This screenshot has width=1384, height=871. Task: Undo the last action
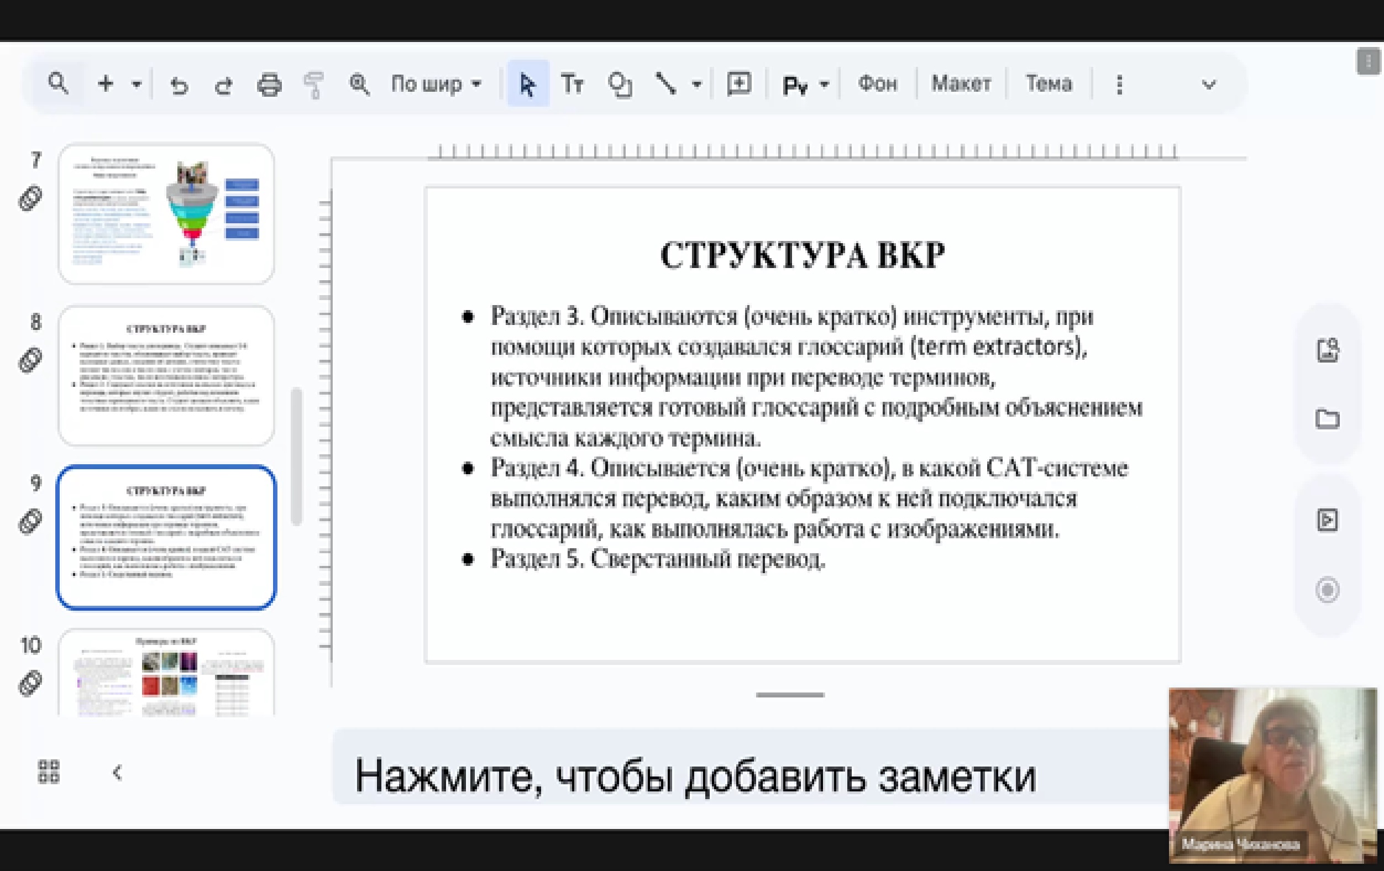(x=179, y=85)
